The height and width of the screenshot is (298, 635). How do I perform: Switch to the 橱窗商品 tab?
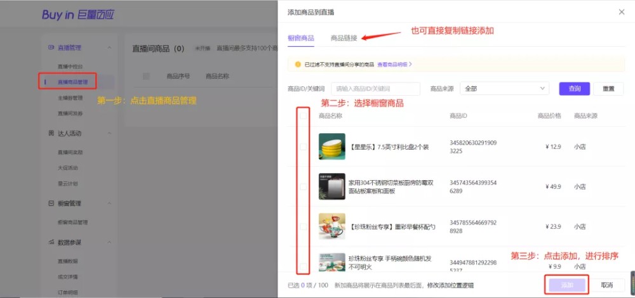point(301,38)
